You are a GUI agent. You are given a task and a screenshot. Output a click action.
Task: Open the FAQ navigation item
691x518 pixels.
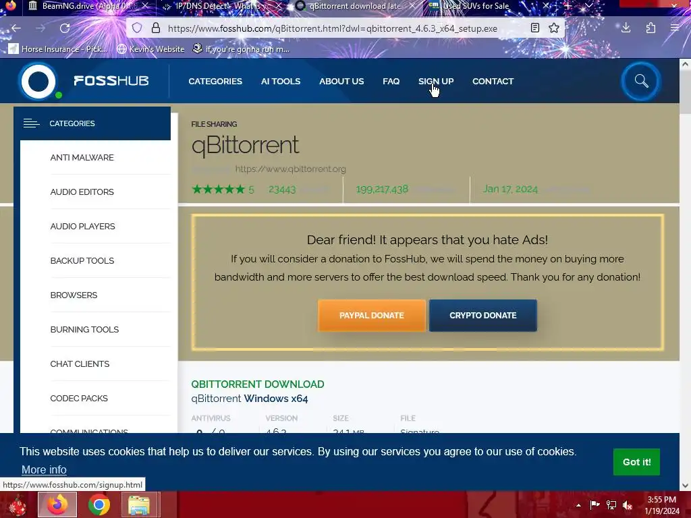(x=391, y=81)
